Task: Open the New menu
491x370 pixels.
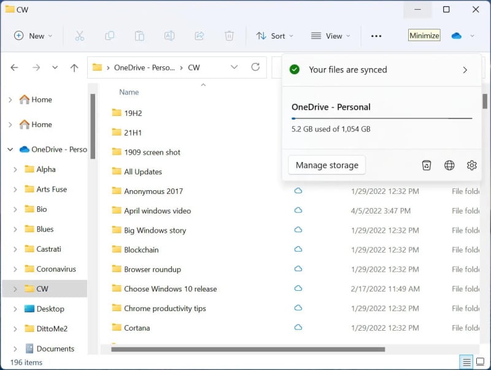Action: pos(32,36)
